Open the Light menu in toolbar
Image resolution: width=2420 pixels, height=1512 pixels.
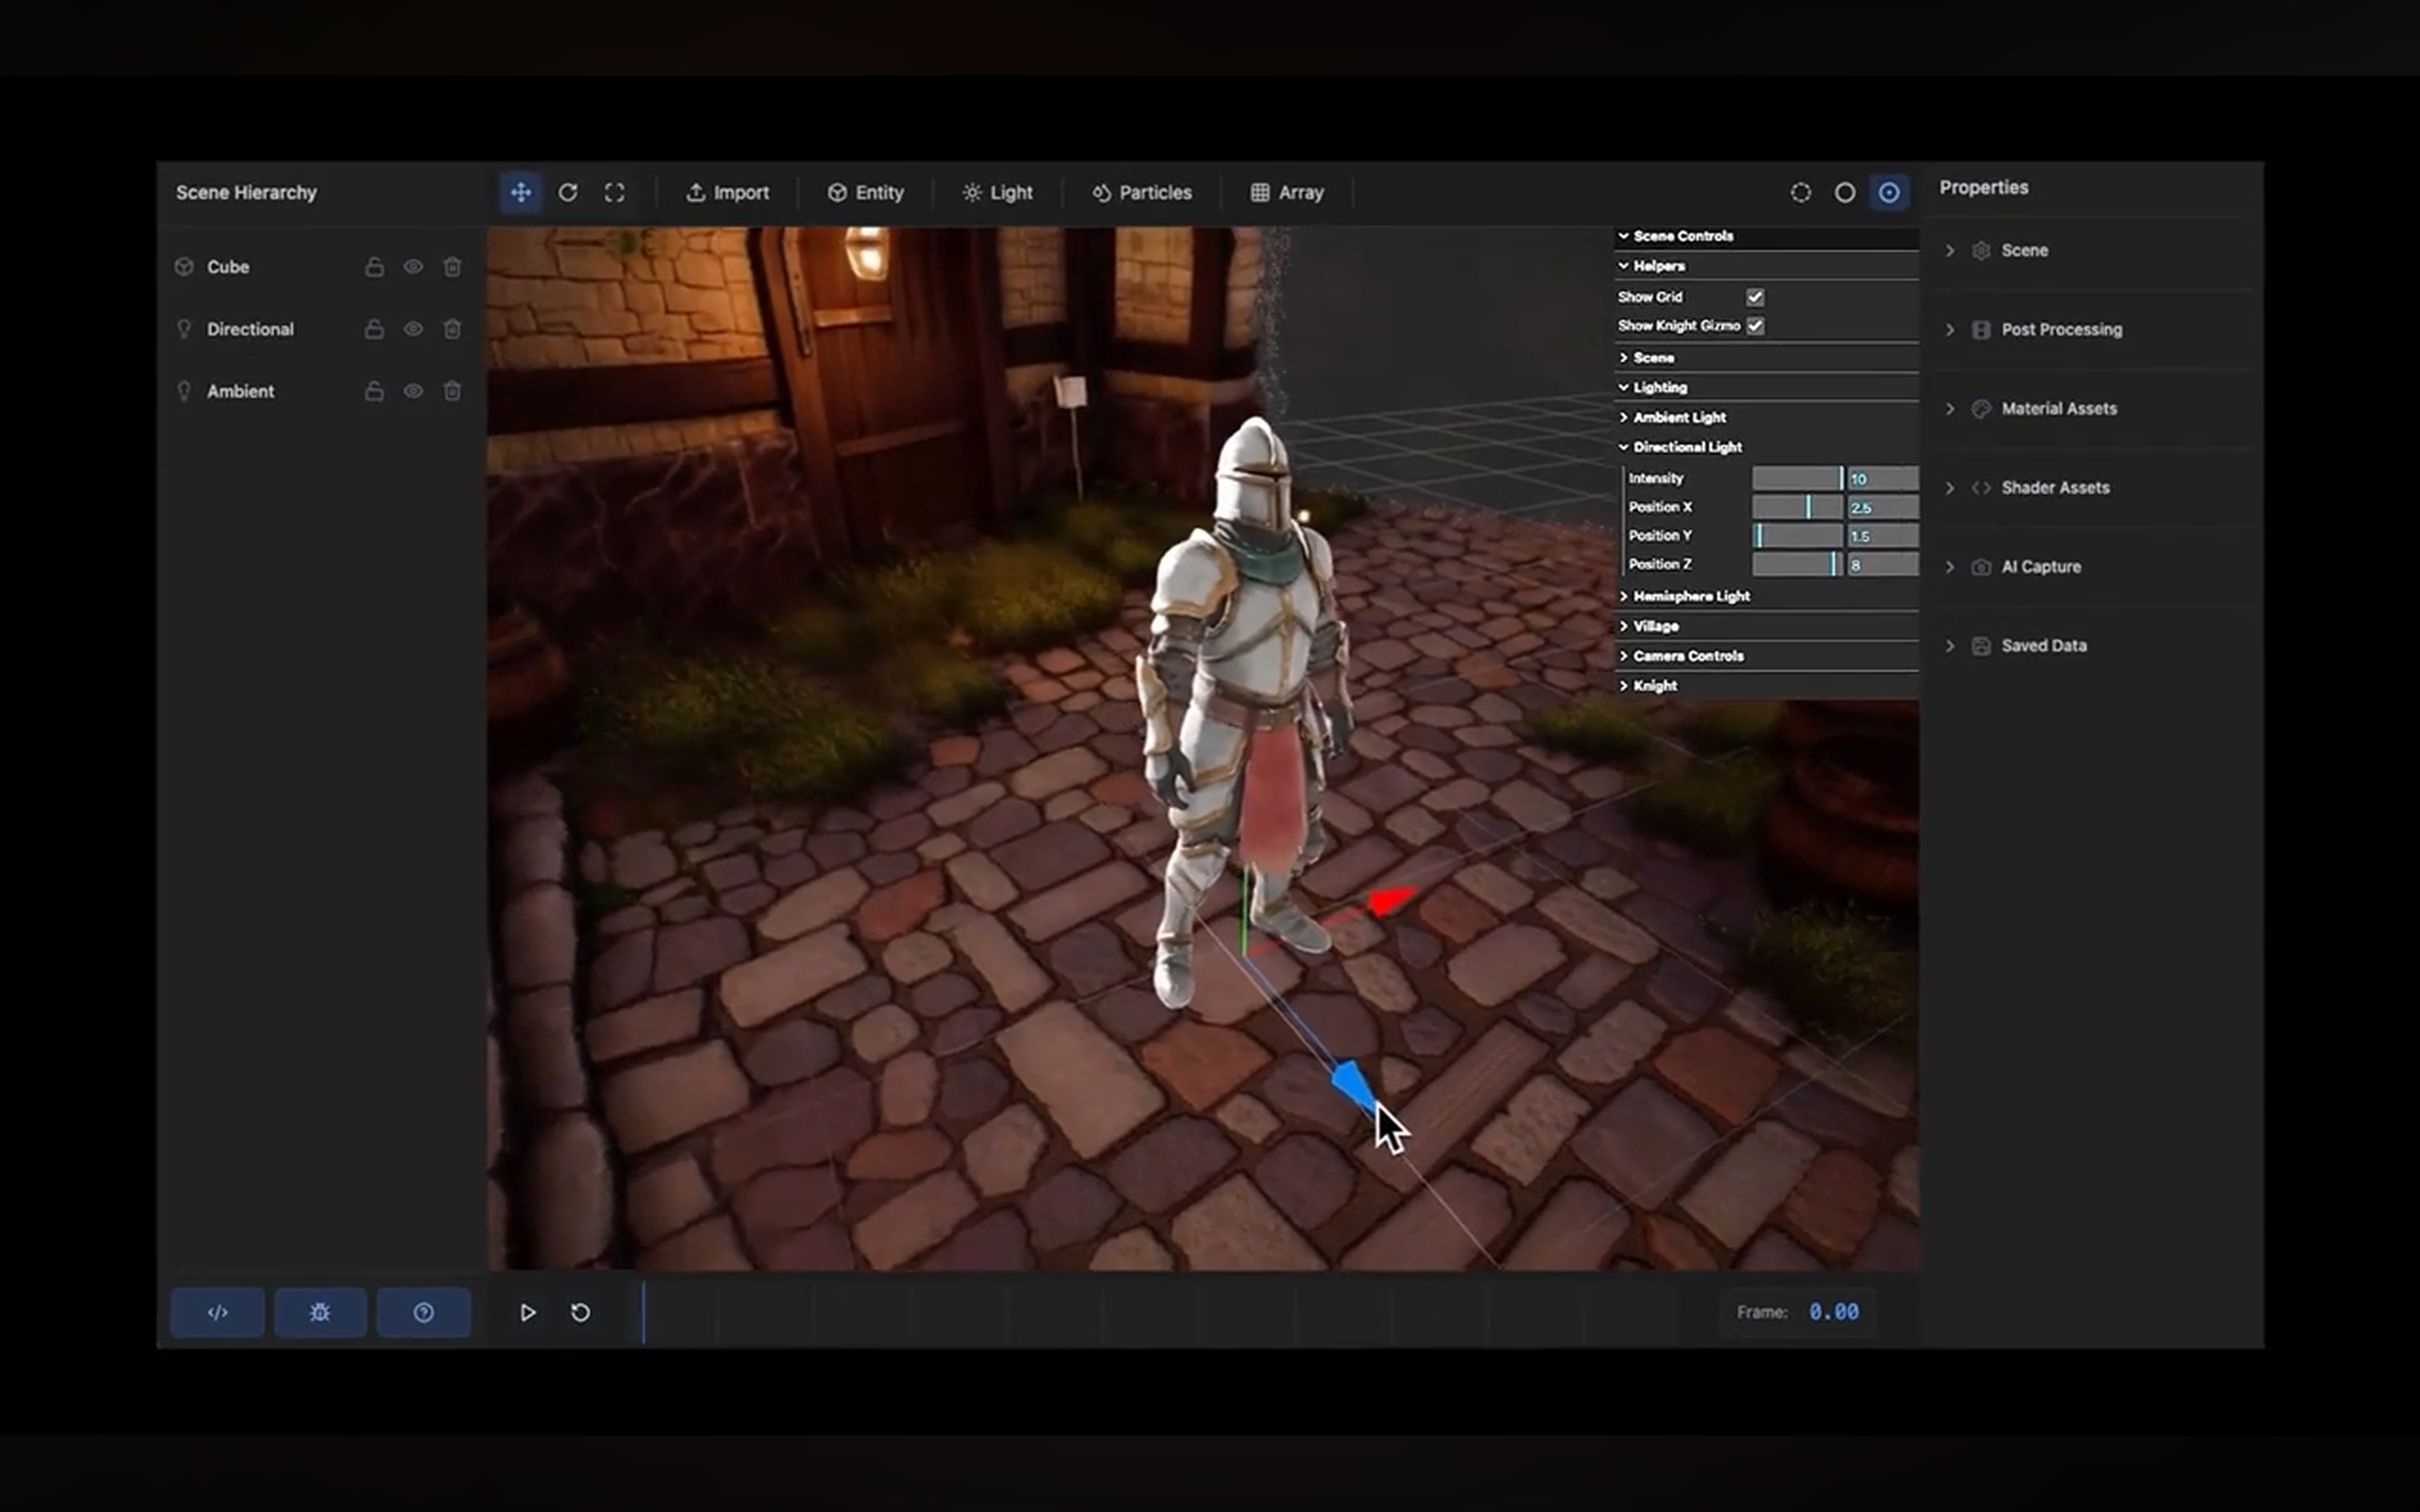pos(997,192)
